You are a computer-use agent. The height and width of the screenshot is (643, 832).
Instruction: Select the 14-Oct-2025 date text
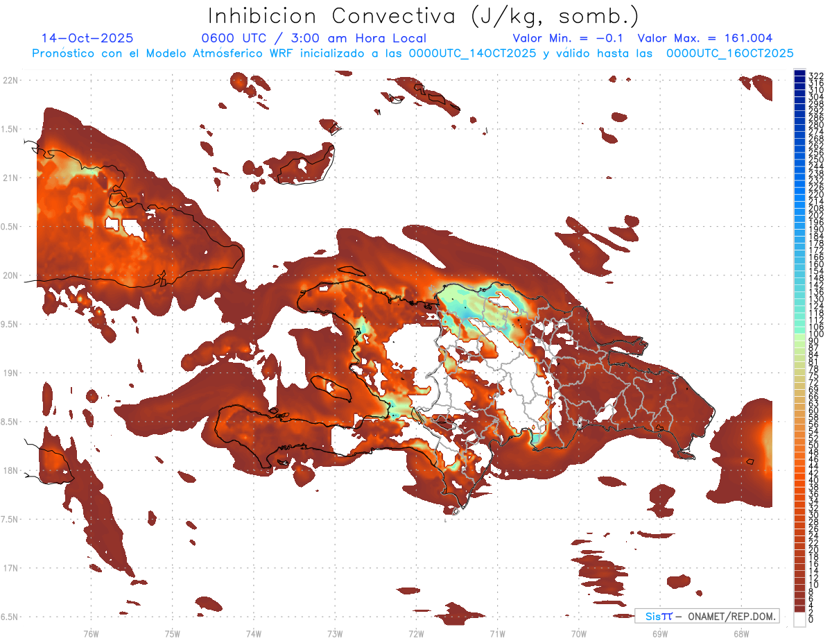point(87,38)
